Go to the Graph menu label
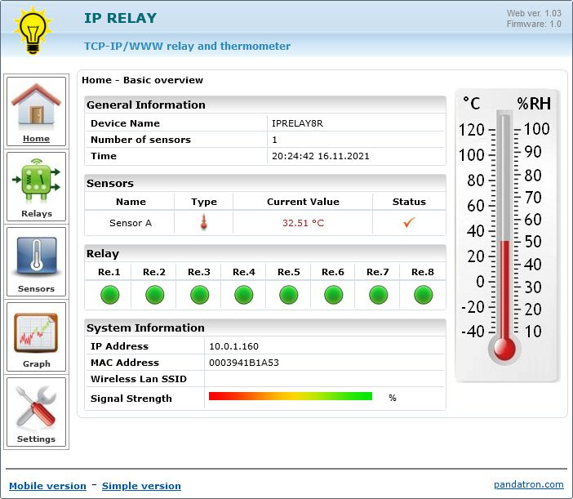The height and width of the screenshot is (499, 573). click(37, 364)
